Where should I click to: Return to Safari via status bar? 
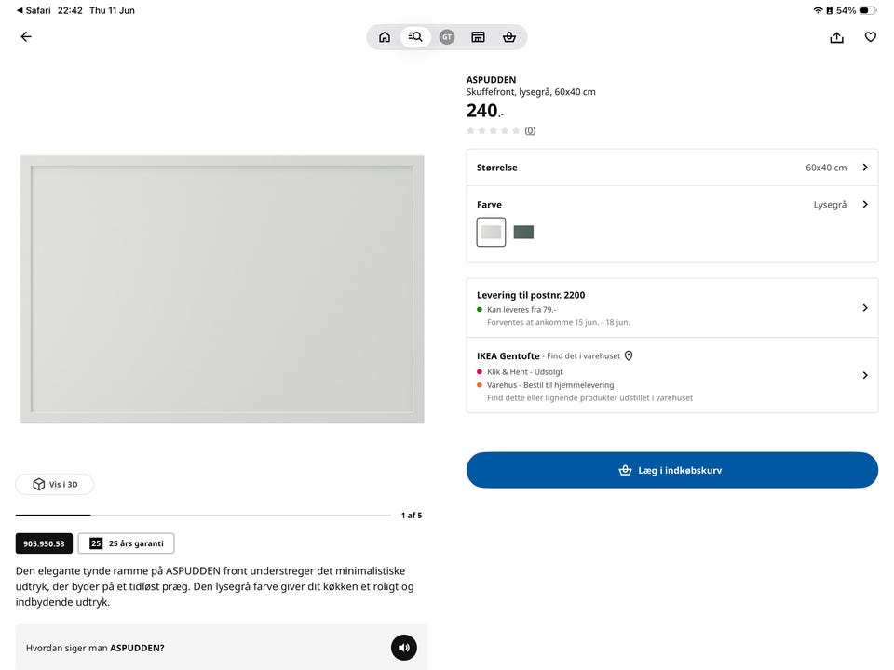34,10
